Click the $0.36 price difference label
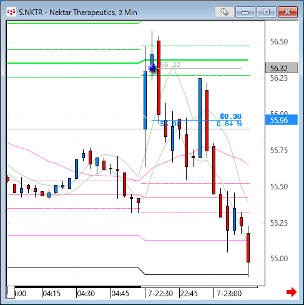Image resolution: width=304 pixels, height=305 pixels. tap(230, 116)
